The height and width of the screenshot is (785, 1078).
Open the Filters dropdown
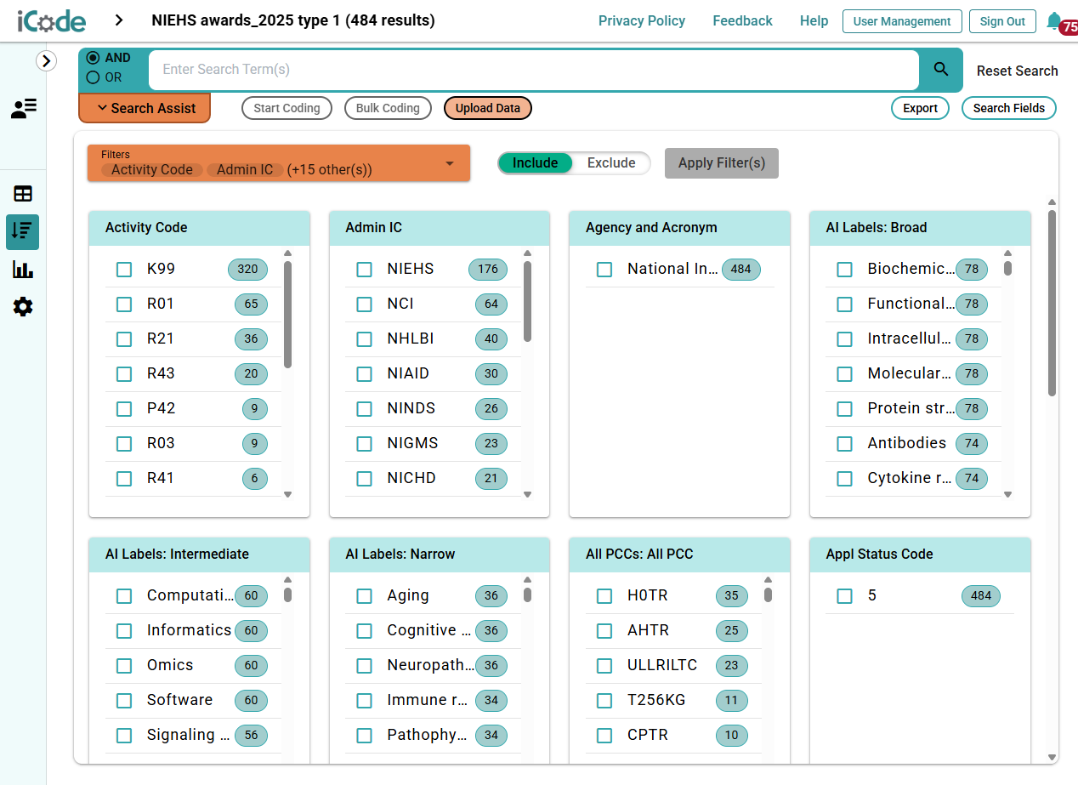[x=279, y=162]
